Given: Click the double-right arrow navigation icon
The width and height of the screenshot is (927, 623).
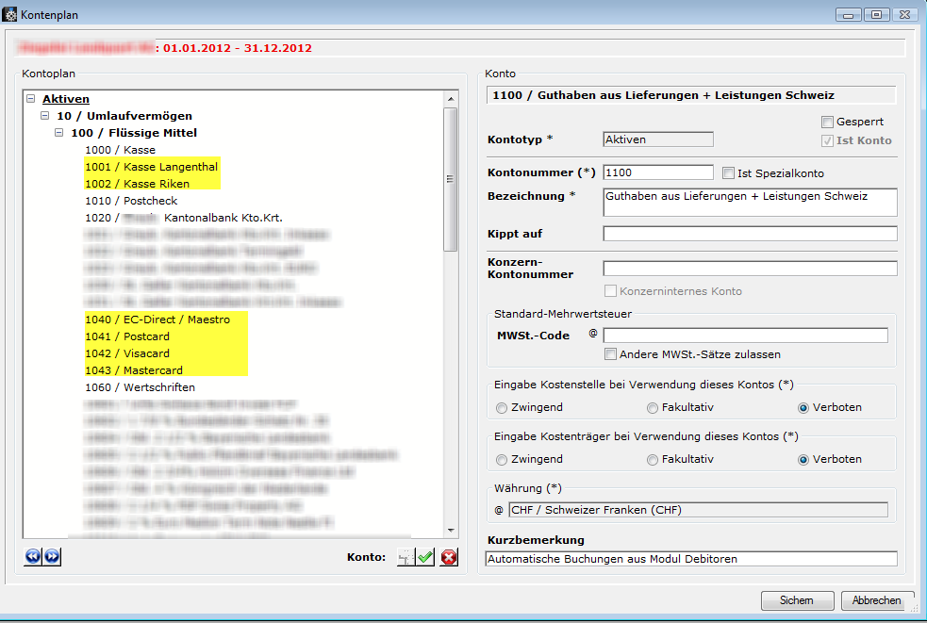Looking at the screenshot, I should [52, 557].
